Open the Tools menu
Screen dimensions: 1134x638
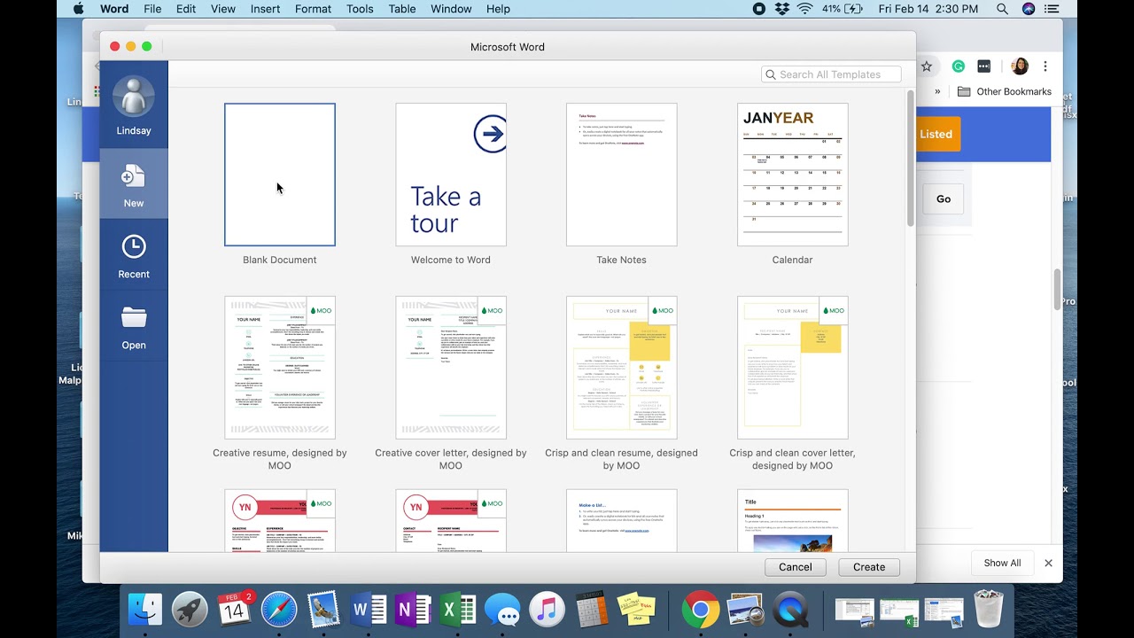click(360, 9)
